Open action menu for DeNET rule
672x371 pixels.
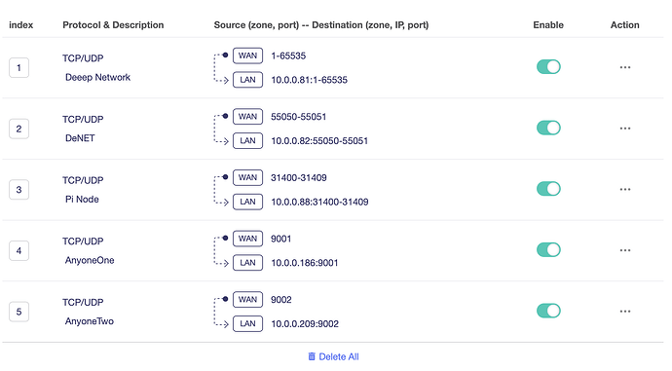(625, 129)
